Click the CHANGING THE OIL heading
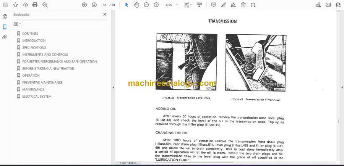The width and height of the screenshot is (344, 166). [x=172, y=133]
